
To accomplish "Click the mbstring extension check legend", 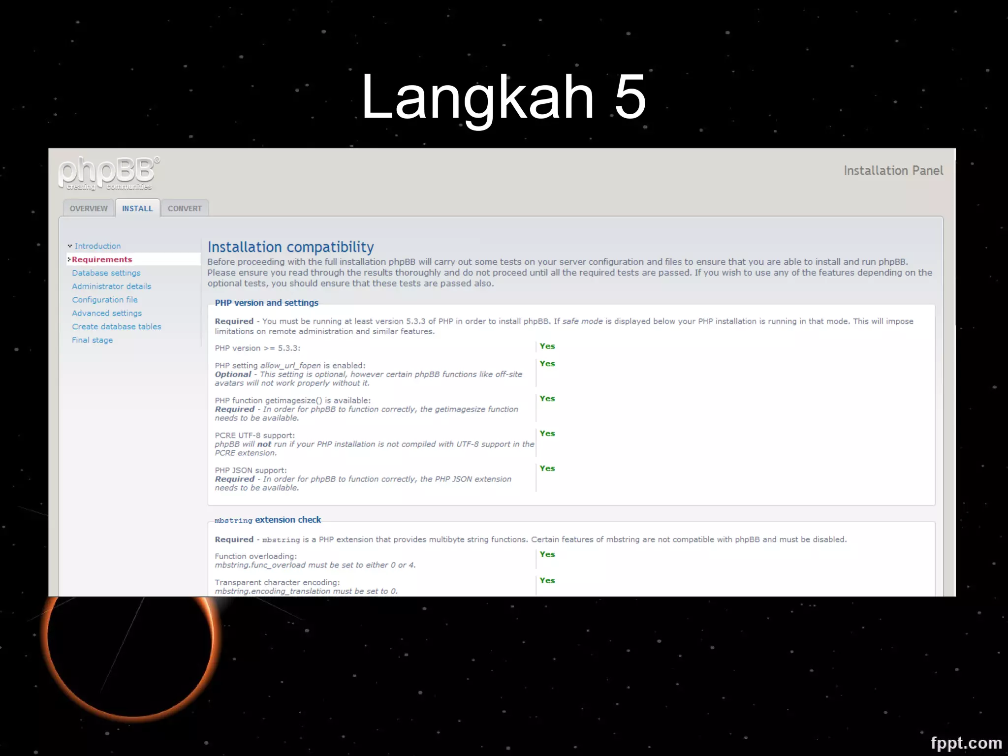I will [x=268, y=520].
